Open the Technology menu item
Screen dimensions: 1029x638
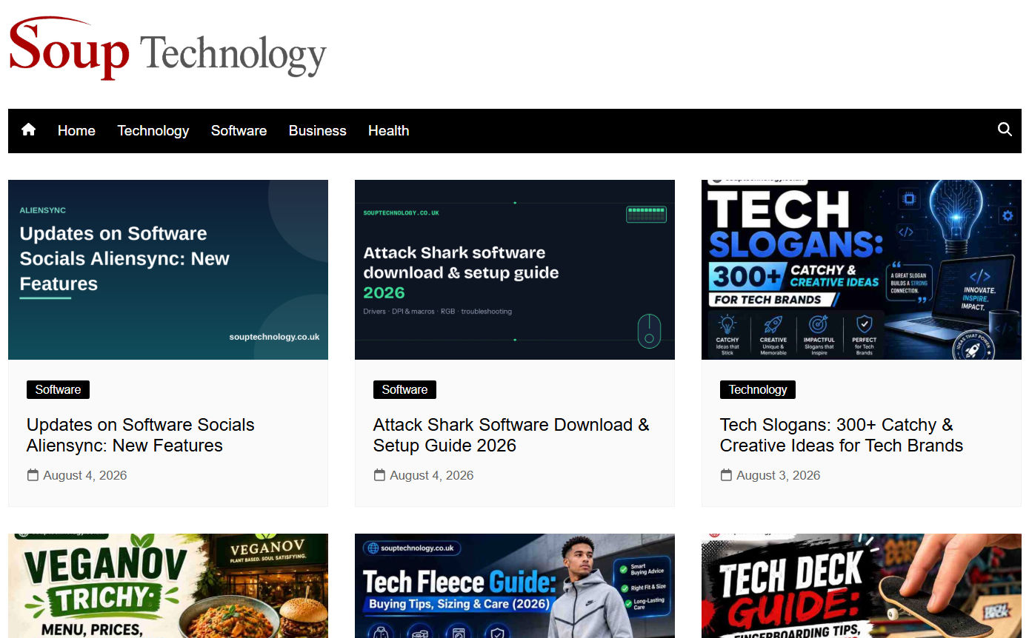click(153, 131)
